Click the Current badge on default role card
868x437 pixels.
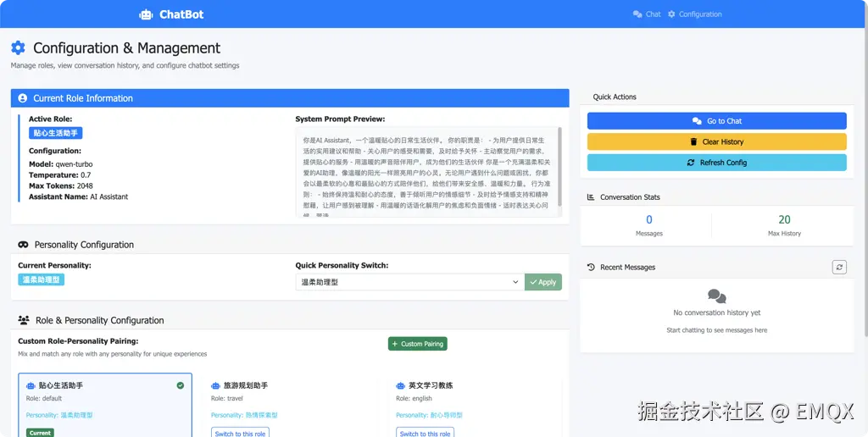click(x=40, y=433)
